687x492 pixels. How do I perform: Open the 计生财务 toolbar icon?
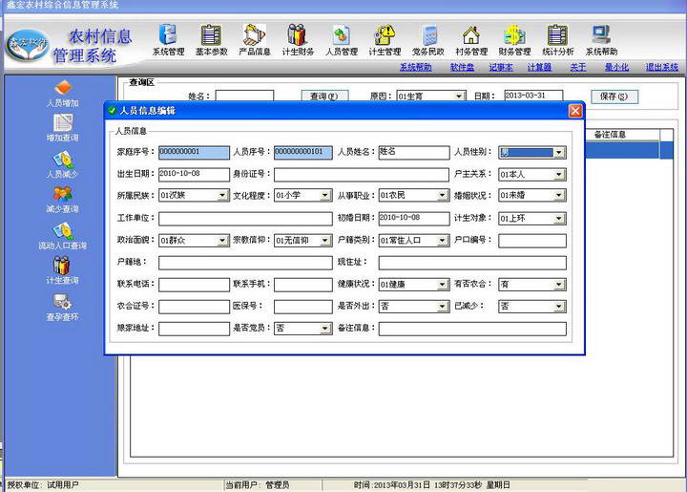298,40
